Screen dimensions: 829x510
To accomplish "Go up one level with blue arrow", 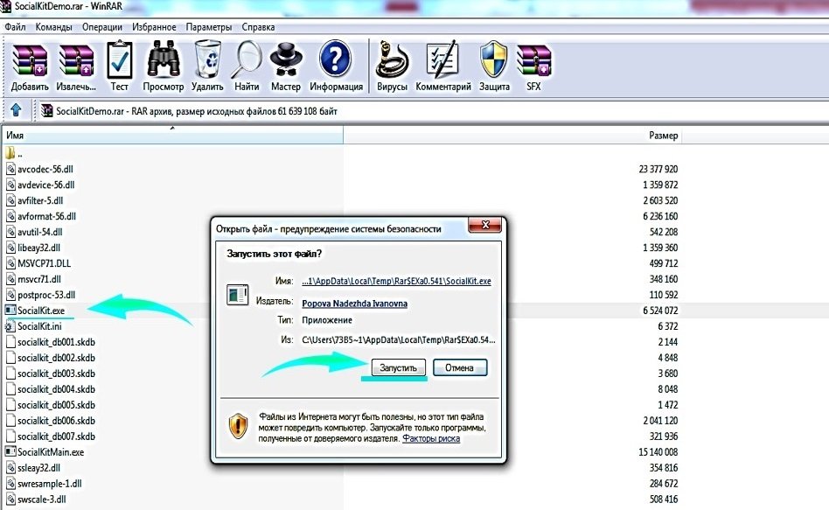I will (16, 110).
